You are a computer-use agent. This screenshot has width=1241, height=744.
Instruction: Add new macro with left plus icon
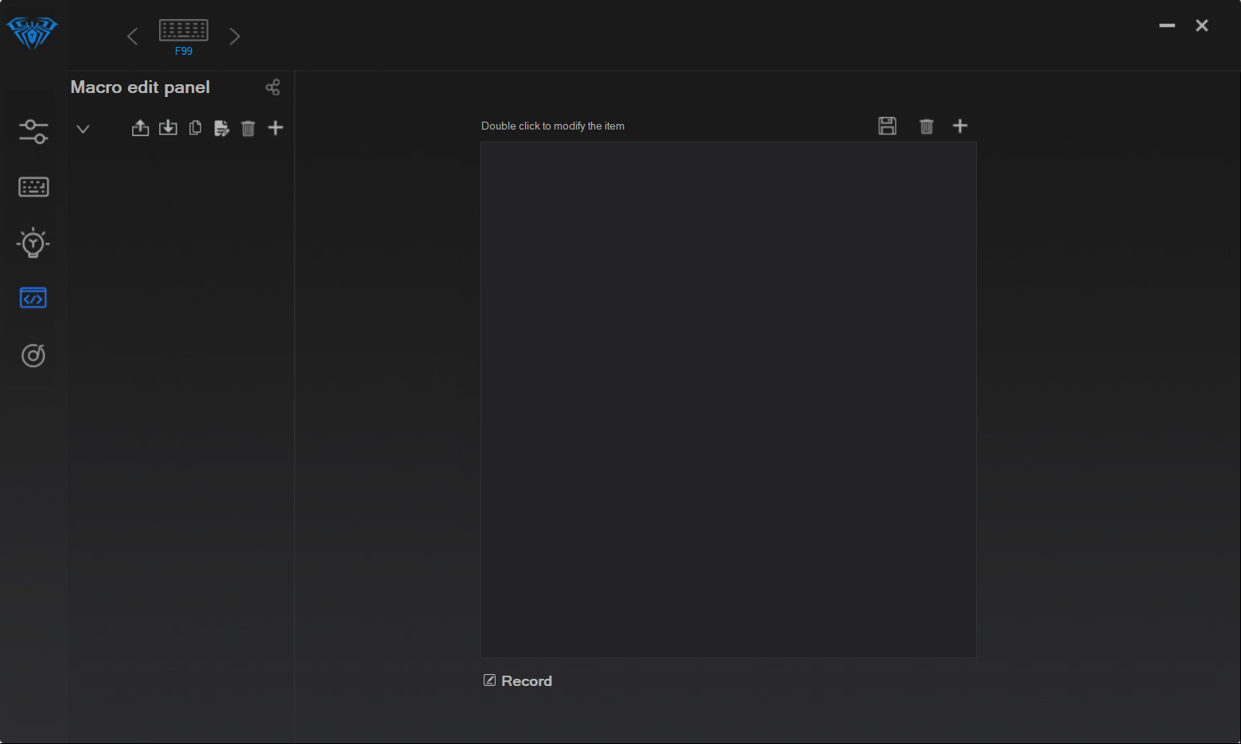coord(275,128)
